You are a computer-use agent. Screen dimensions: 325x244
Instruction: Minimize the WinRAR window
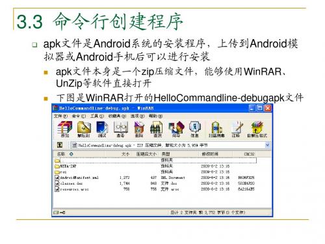pyautogui.click(x=252, y=108)
